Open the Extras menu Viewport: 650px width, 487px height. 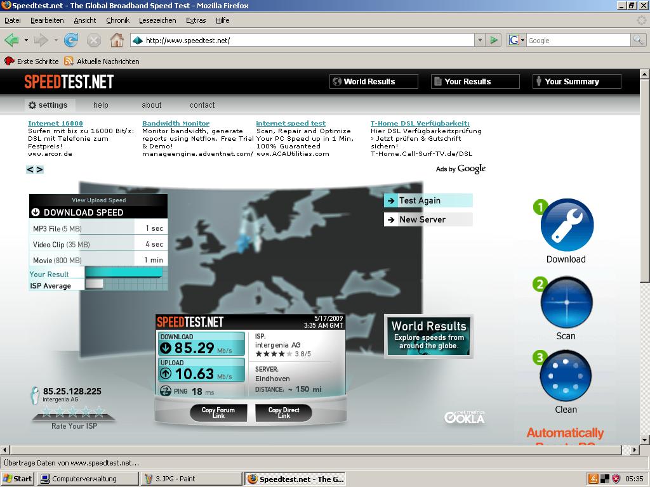tap(196, 20)
